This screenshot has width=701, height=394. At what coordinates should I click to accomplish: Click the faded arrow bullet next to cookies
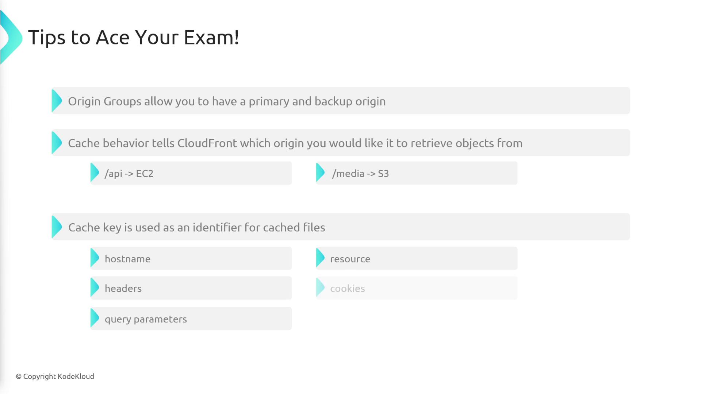(x=320, y=288)
